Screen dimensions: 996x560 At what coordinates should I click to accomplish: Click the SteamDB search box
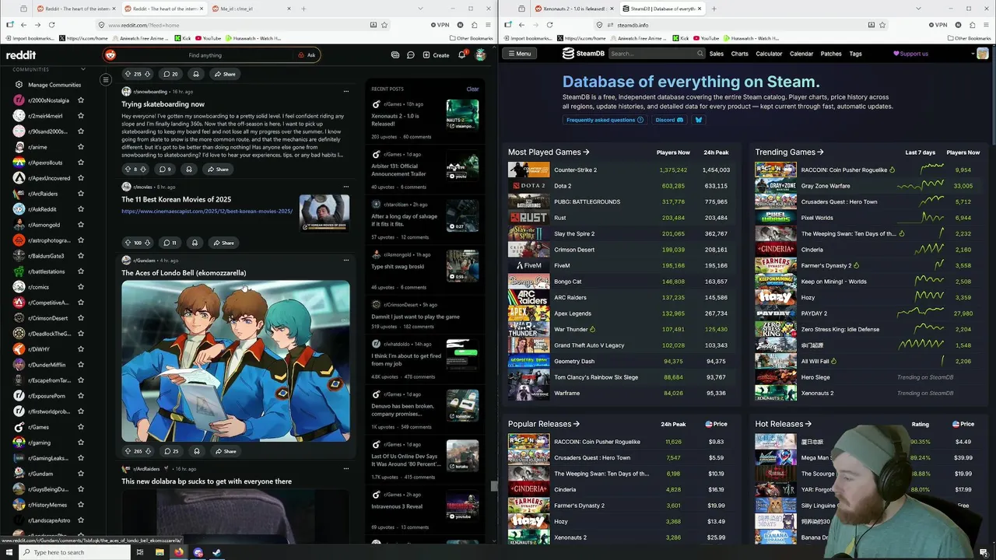(656, 54)
